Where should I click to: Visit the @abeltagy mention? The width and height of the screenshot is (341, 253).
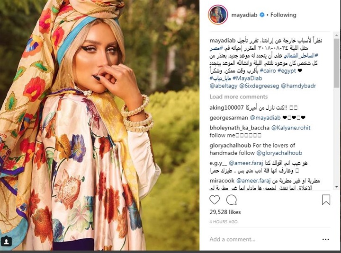pyautogui.click(x=224, y=86)
